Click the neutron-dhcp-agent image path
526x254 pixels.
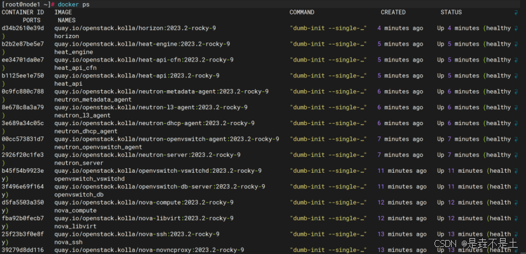coord(154,123)
